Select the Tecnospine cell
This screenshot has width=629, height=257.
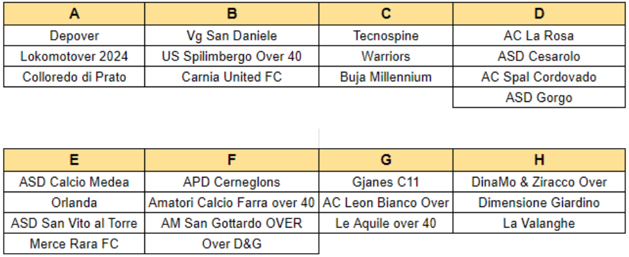386,36
